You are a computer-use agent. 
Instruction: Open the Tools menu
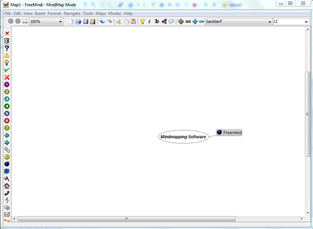[x=88, y=13]
